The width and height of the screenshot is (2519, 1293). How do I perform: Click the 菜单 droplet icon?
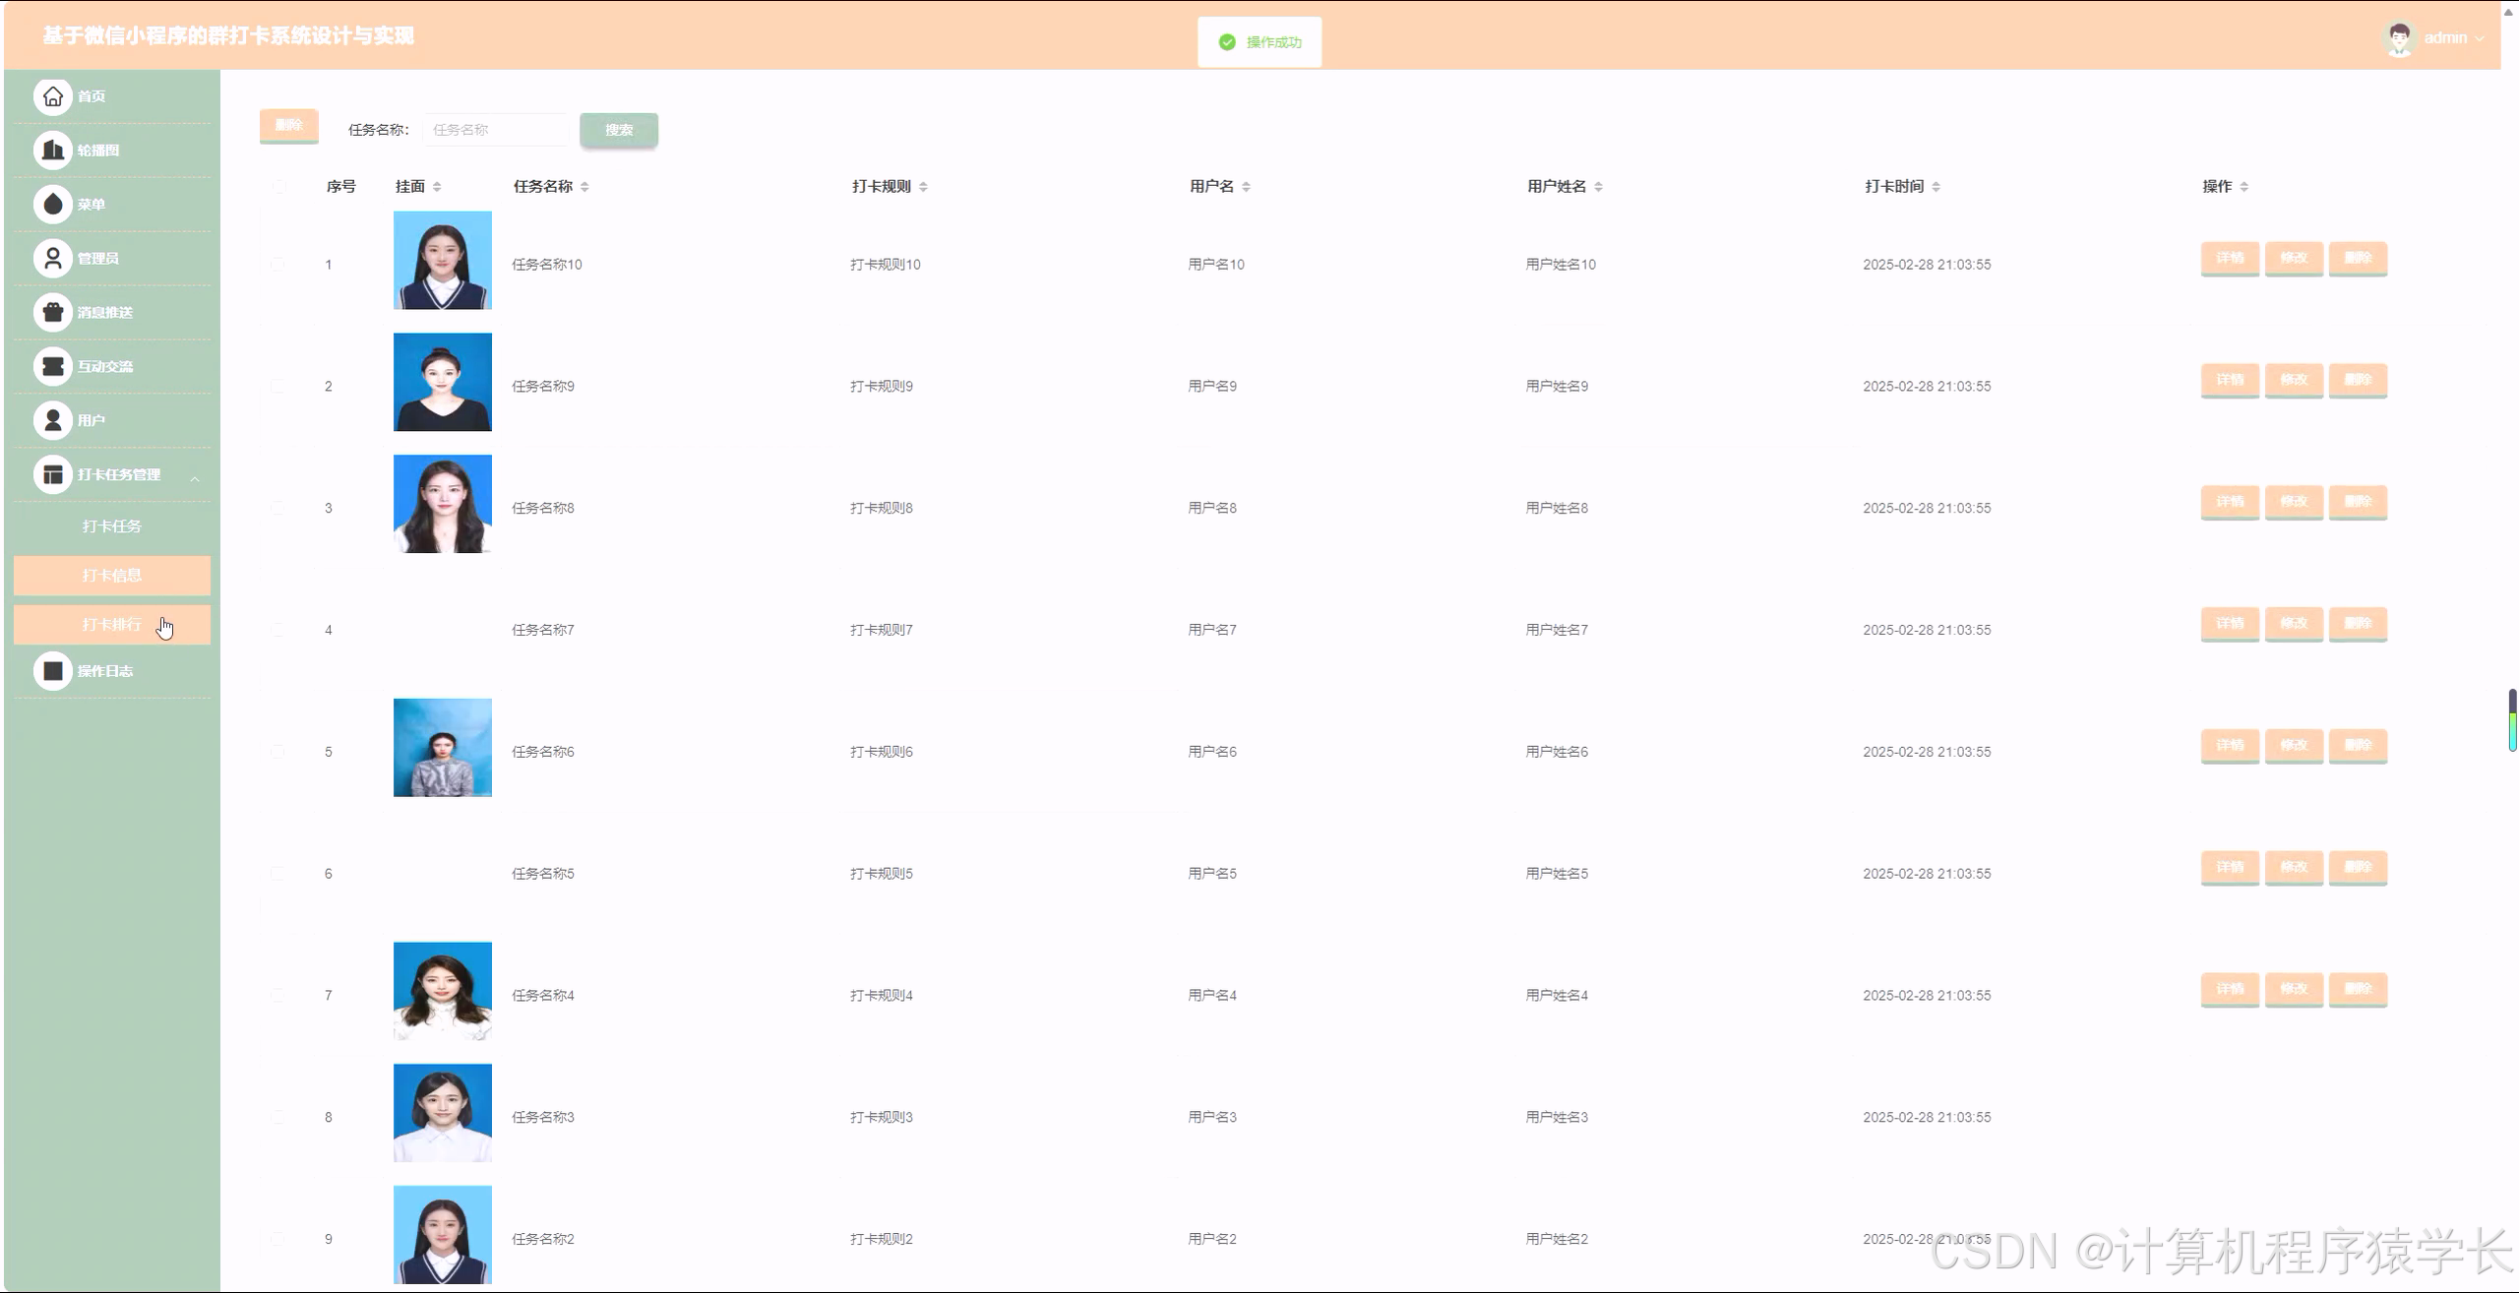pos(53,205)
